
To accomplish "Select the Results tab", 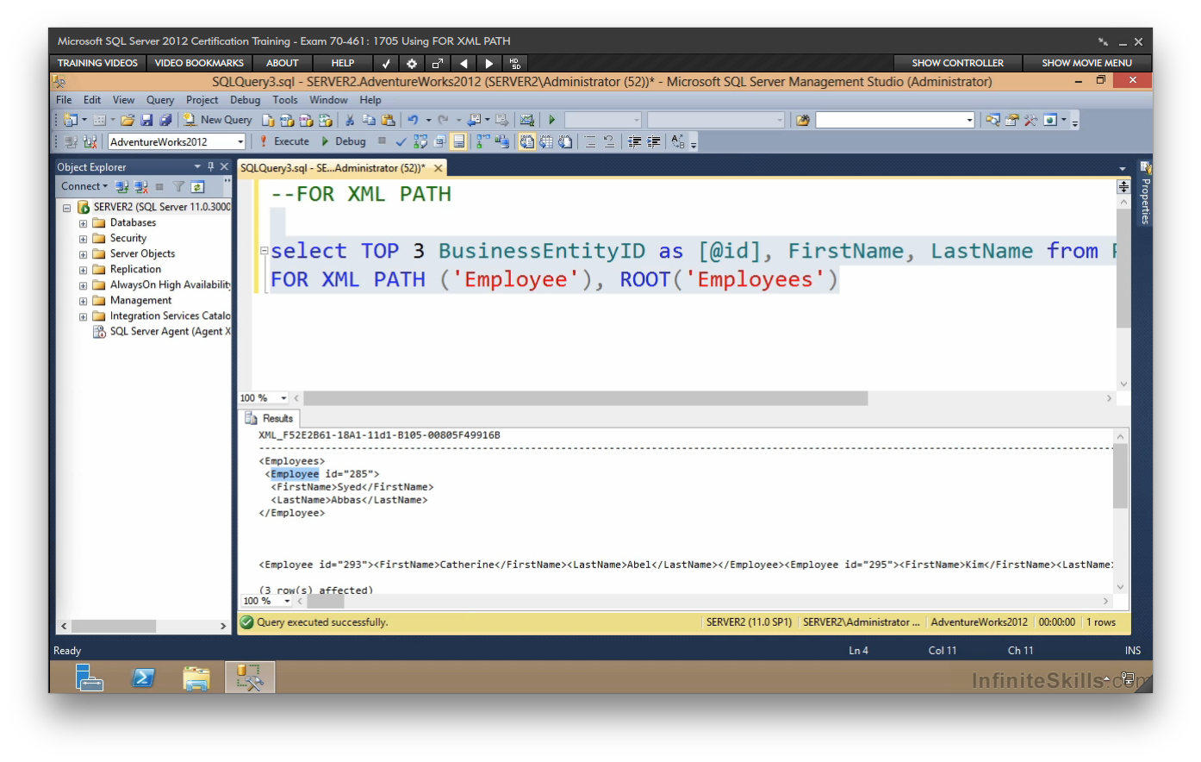I will [270, 418].
